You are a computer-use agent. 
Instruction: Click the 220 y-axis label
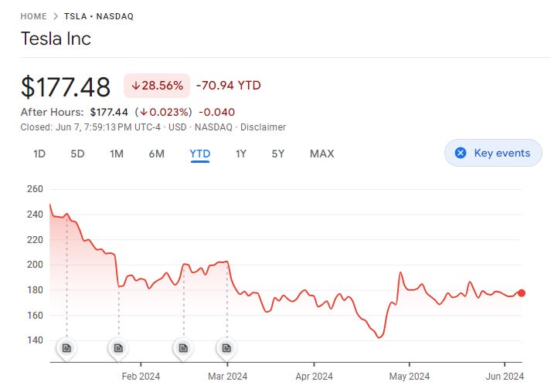[x=35, y=240]
